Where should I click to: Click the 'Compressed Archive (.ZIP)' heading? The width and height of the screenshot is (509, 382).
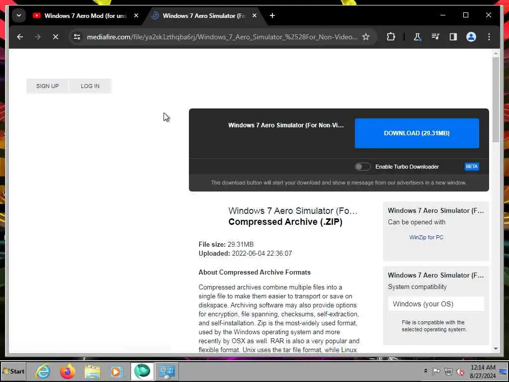pos(285,222)
